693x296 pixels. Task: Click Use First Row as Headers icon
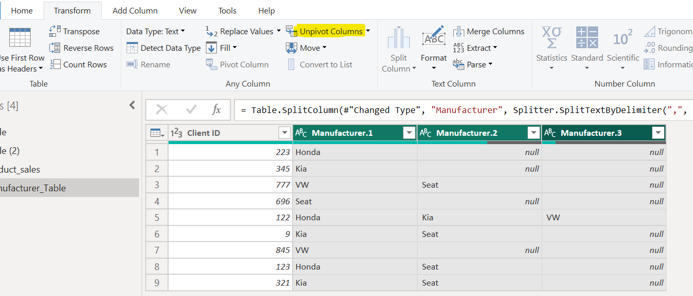tap(20, 38)
